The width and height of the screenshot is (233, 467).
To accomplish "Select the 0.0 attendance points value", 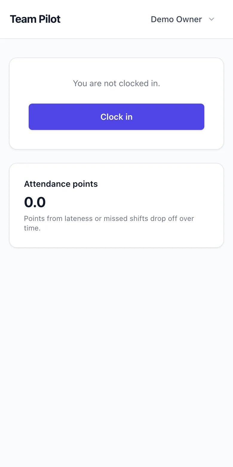I will coord(35,202).
